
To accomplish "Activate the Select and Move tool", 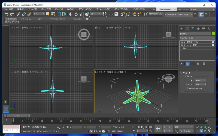I will [71, 14].
